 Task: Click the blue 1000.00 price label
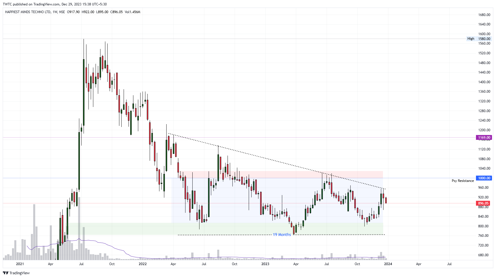(484, 178)
